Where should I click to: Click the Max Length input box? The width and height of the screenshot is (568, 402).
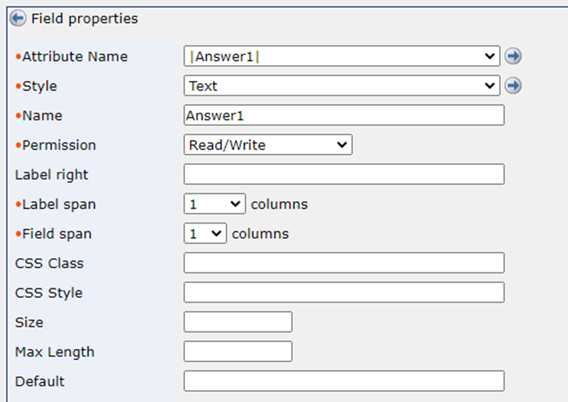238,351
